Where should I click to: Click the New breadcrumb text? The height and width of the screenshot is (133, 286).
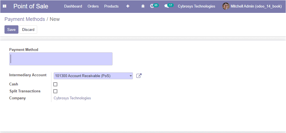pyautogui.click(x=55, y=19)
